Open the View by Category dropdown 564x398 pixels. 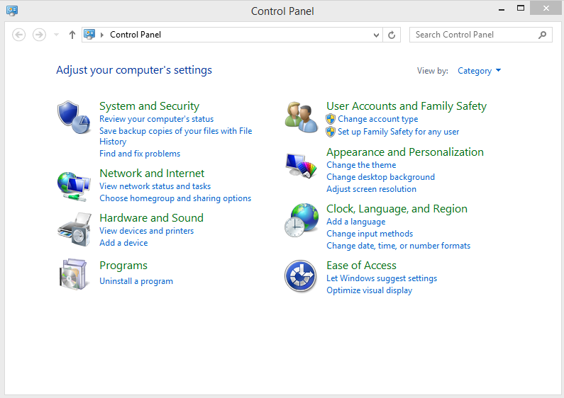pos(479,71)
